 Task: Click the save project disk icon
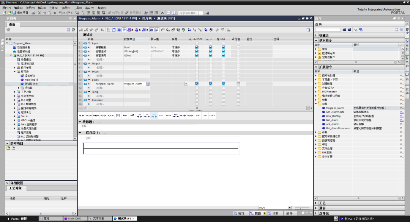click(x=14, y=13)
